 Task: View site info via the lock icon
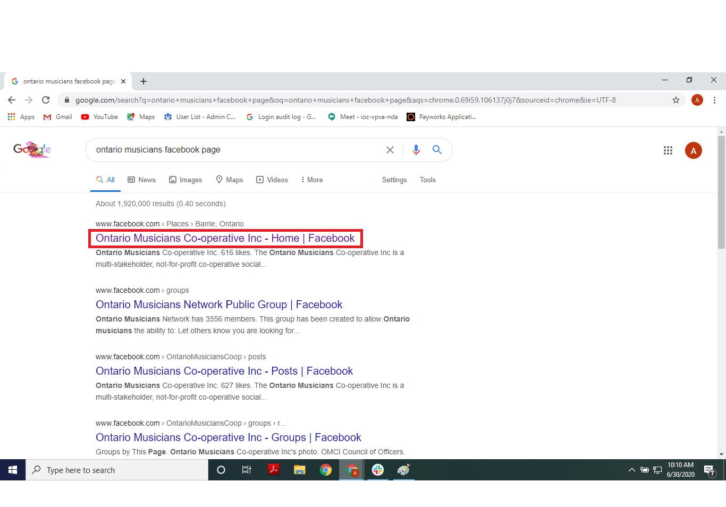point(66,100)
